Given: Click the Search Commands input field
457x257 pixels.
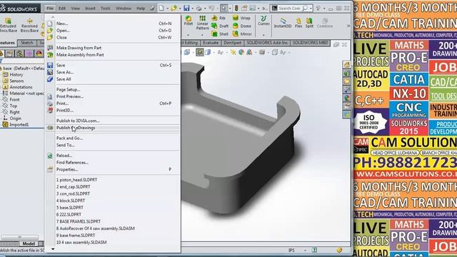Looking at the screenshot, I should click(x=289, y=9).
